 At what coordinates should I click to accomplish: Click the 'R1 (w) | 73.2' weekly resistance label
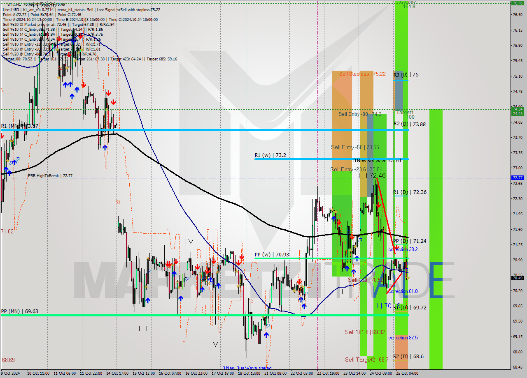pyautogui.click(x=270, y=156)
